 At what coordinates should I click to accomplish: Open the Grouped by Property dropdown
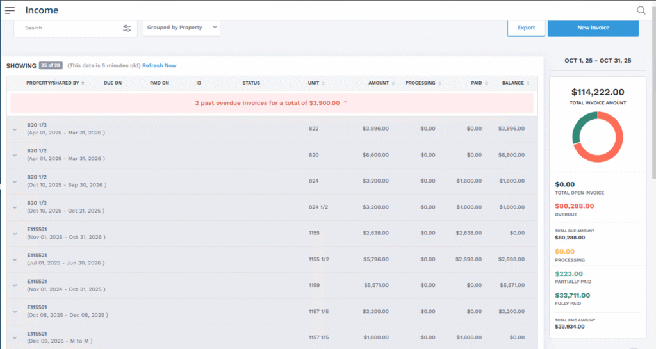181,28
